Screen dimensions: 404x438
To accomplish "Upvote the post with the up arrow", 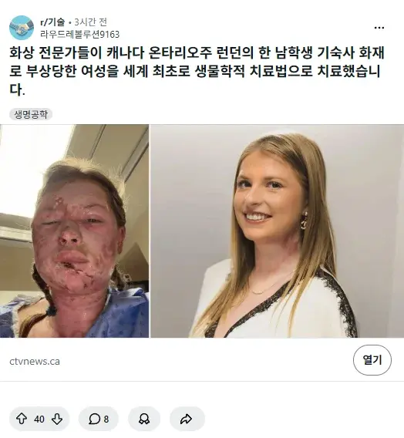I will tap(22, 419).
